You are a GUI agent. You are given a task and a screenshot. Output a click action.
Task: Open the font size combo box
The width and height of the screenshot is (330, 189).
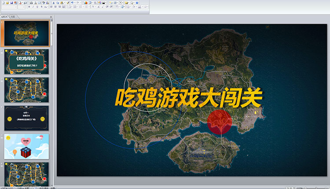coord(21,7)
